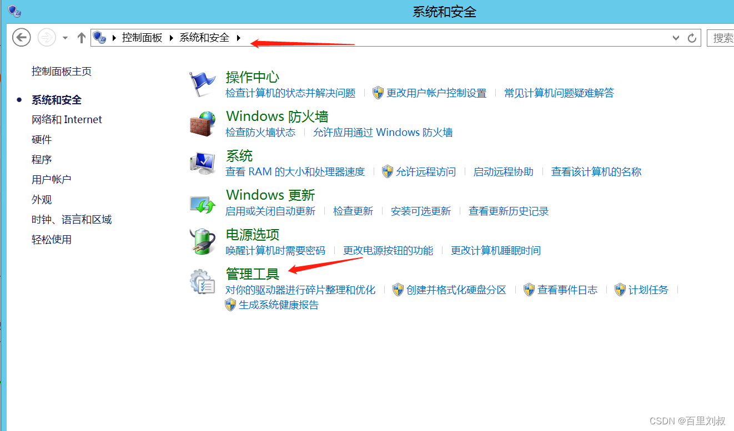Select 控制面板 in the breadcrumb path

[x=142, y=38]
